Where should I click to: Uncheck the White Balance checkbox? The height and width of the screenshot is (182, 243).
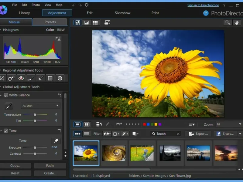6,95
